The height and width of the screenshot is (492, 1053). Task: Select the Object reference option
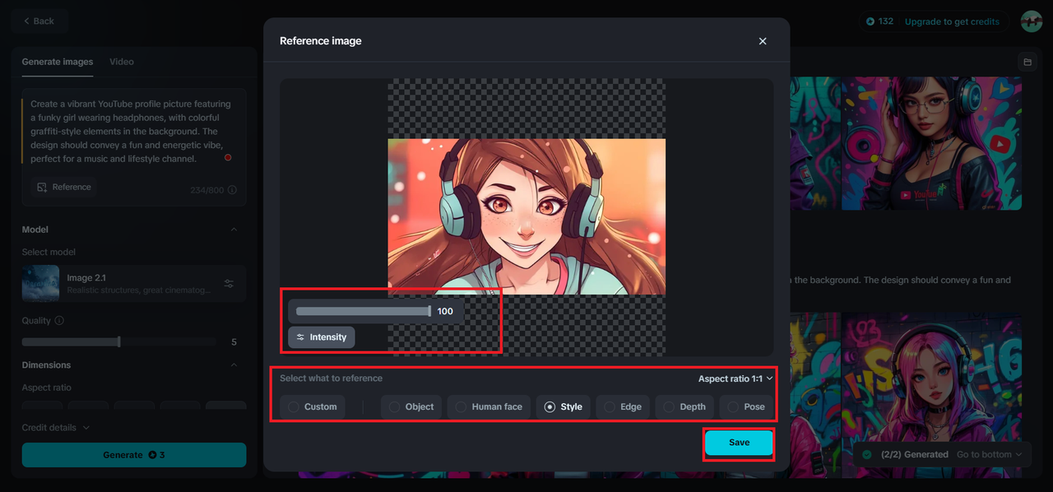[411, 406]
